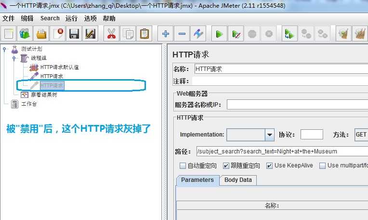This screenshot has height=220, width=368.
Task: Switch to the Parameters tab
Action: click(x=197, y=180)
